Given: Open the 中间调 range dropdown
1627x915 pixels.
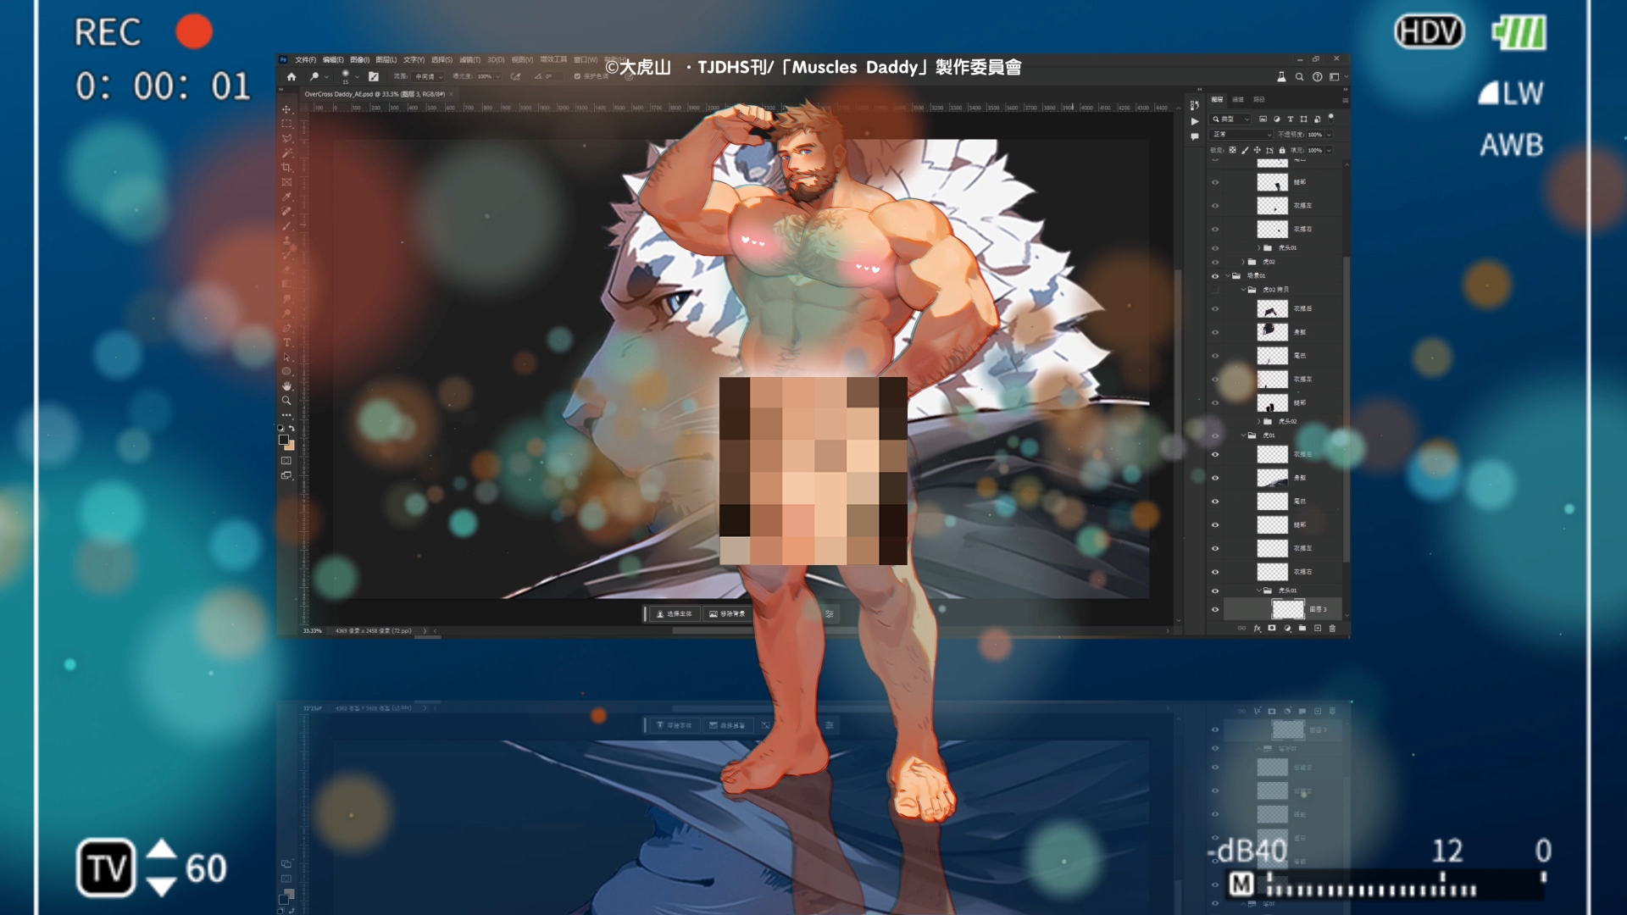Looking at the screenshot, I should [429, 76].
